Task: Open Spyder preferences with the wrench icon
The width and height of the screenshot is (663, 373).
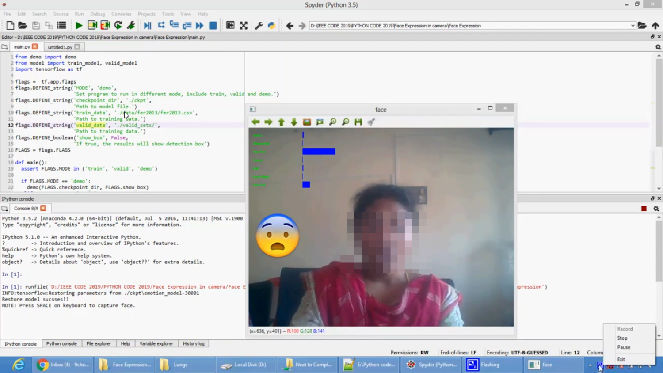Action: [x=259, y=25]
